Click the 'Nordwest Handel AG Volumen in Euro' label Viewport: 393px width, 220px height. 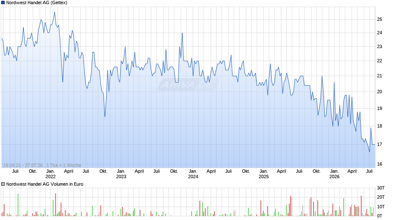click(45, 184)
